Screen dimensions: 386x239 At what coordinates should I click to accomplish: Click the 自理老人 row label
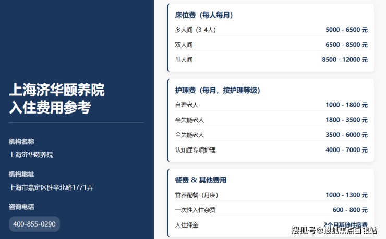click(x=187, y=105)
